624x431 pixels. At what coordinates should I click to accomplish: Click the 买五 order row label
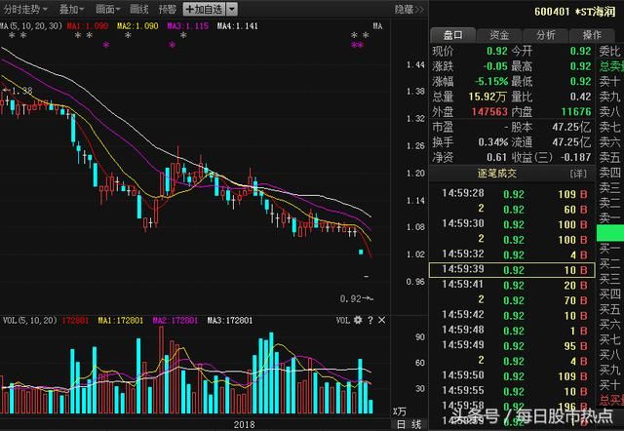coord(609,309)
